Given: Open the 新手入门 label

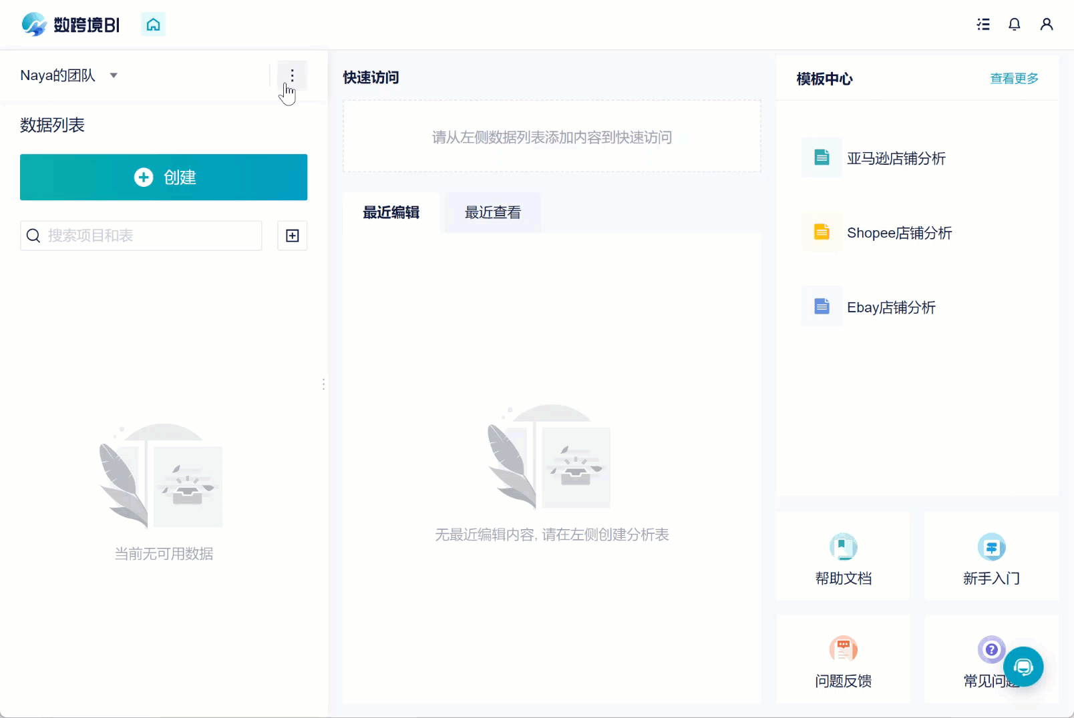Looking at the screenshot, I should (991, 579).
